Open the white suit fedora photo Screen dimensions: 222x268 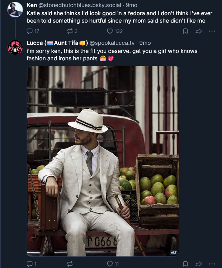click(x=103, y=161)
